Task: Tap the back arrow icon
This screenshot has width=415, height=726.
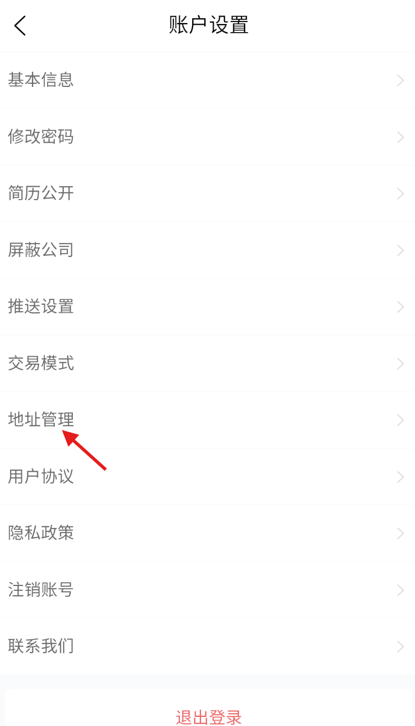Action: click(20, 25)
